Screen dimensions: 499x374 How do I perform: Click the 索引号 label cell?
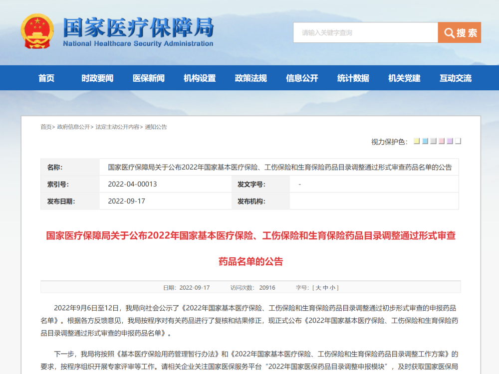tap(70, 184)
